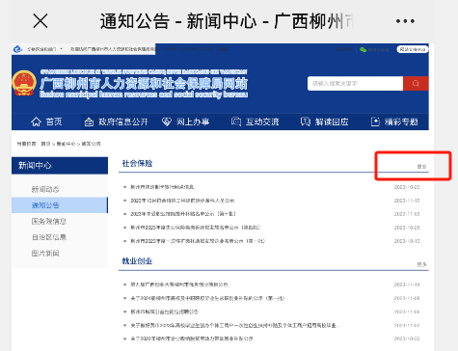Open the 社会保险 notice ending 第十批
The image size is (458, 351).
pyautogui.click(x=183, y=214)
